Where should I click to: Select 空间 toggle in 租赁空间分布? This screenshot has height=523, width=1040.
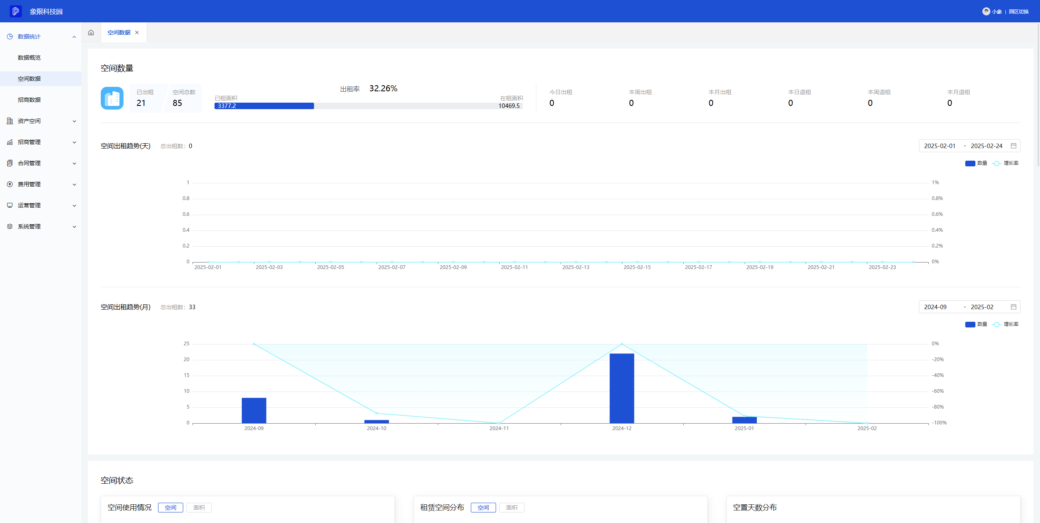click(483, 508)
